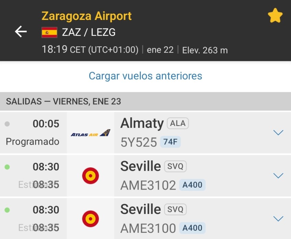Click the Atlas Air airline logo
The width and height of the screenshot is (291, 239).
pos(91,133)
